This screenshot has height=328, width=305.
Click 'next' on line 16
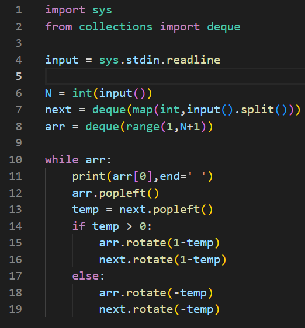click(x=112, y=260)
